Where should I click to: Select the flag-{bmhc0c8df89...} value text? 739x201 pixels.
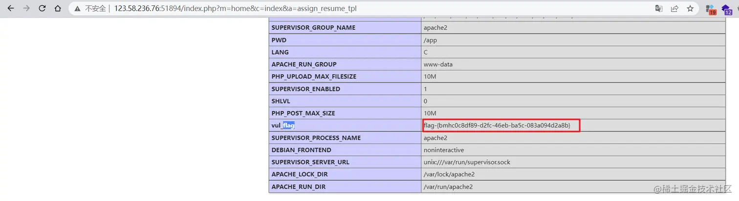(x=497, y=125)
